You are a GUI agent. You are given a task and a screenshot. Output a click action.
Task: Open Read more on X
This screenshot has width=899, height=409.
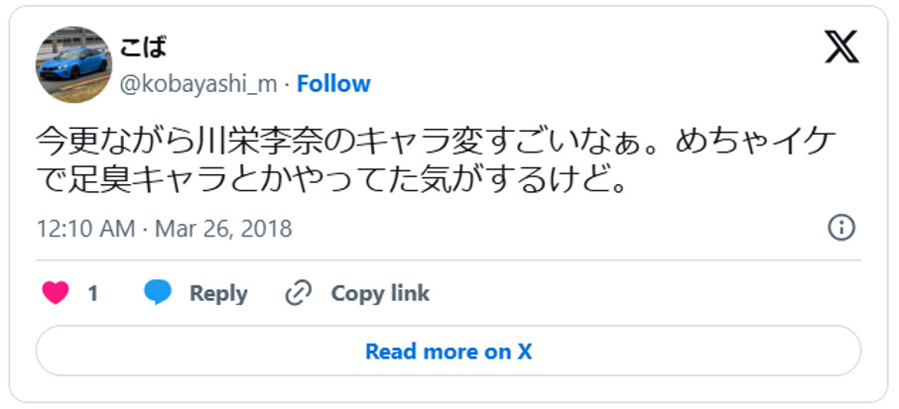tap(449, 351)
